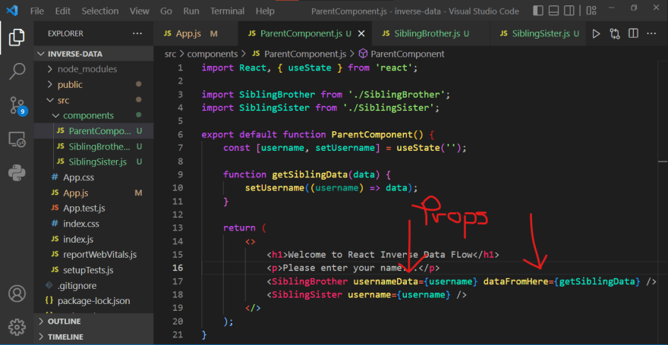Toggle the bottom panel layout icon
This screenshot has width=668, height=345.
click(x=553, y=11)
